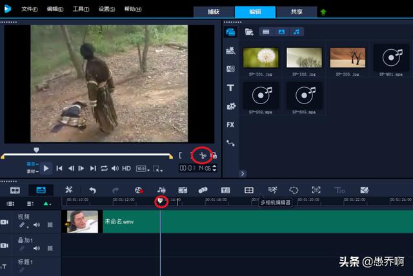The image size is (413, 276).
Task: Split clip with the scissors button
Action: pos(202,156)
